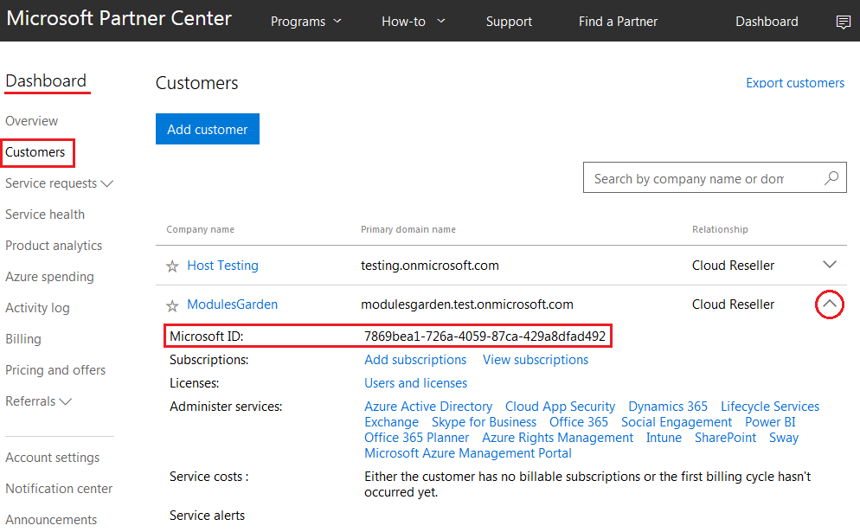Open Office 365 admin link
This screenshot has height=532, width=860.
tap(579, 422)
